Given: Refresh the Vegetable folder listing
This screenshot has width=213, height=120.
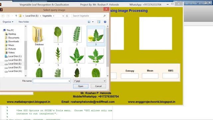Looking at the screenshot, I should (67, 16).
